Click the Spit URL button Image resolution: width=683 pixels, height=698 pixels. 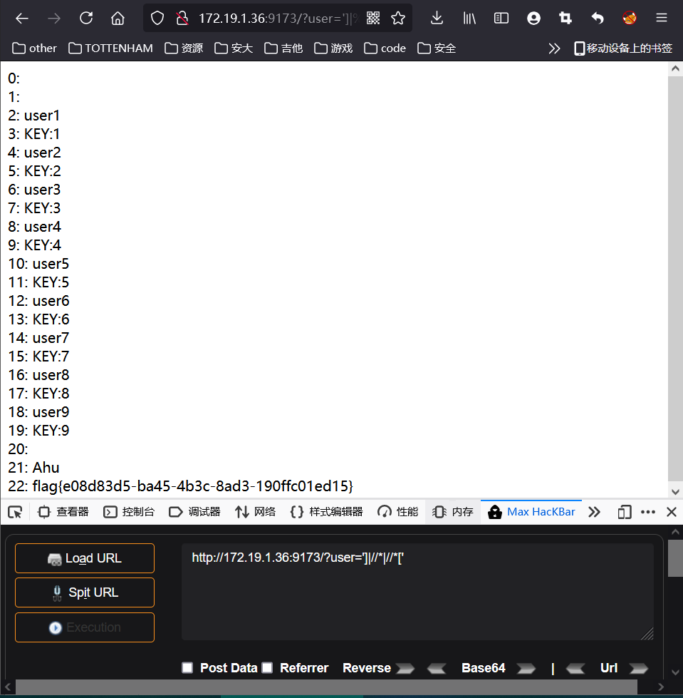pos(85,592)
